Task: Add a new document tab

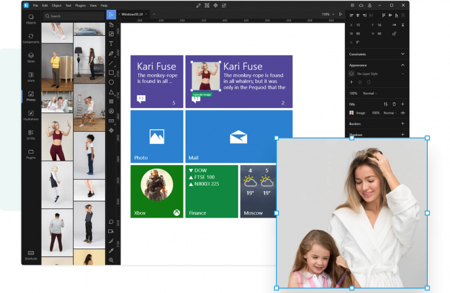Action: point(154,14)
